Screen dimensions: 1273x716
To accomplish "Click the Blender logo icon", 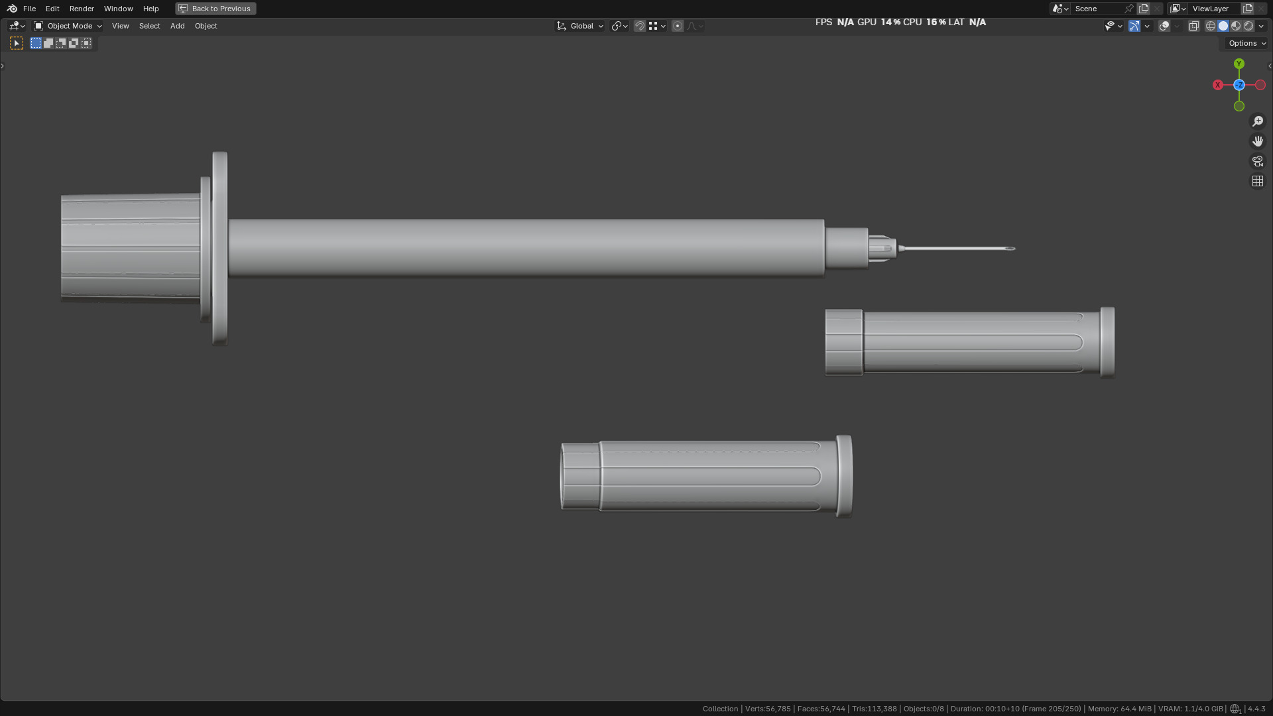I will (x=12, y=9).
